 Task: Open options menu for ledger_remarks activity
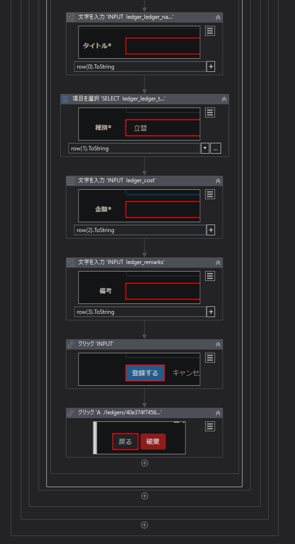(x=210, y=276)
